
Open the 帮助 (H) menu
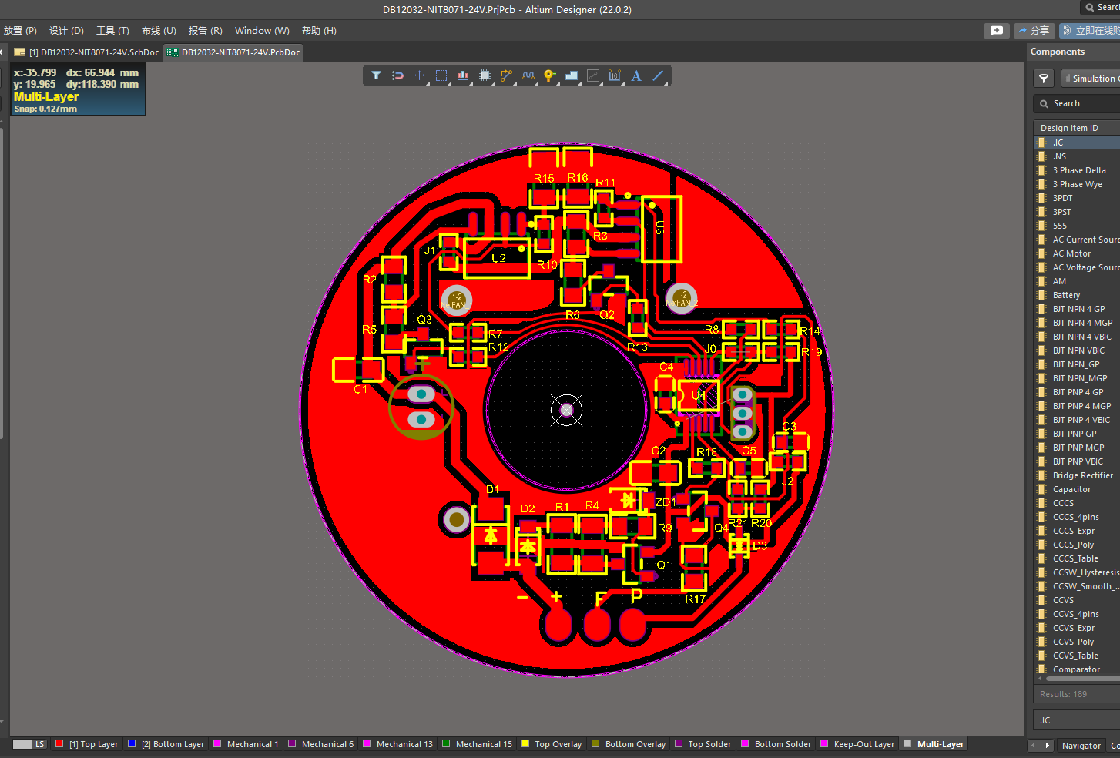319,31
